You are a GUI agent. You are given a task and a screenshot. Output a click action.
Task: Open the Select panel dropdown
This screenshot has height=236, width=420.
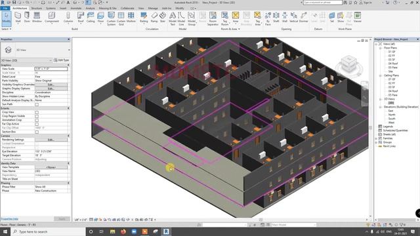click(x=7, y=29)
